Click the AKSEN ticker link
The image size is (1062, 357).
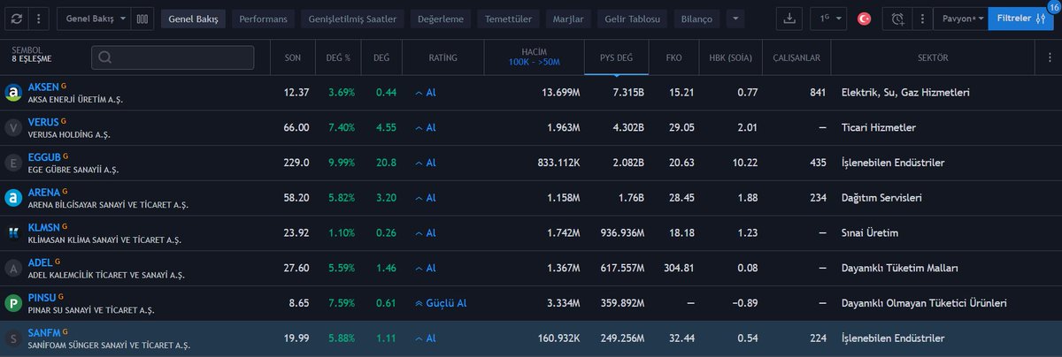coord(43,87)
